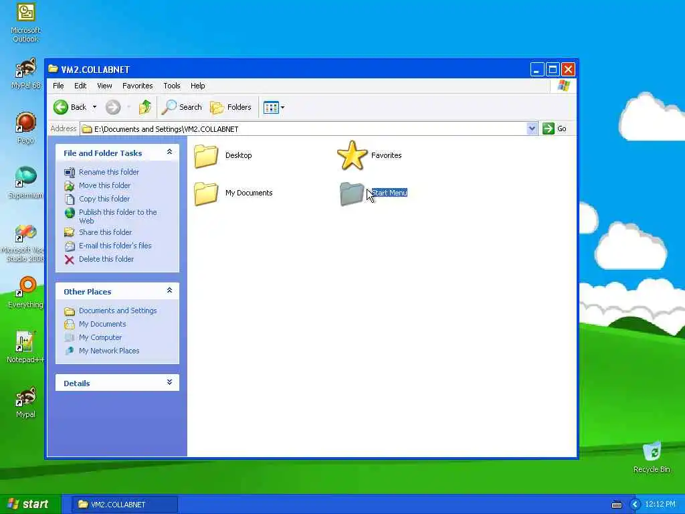Click the My Network Places icon
Viewport: 685px width, 514px height.
pyautogui.click(x=70, y=351)
